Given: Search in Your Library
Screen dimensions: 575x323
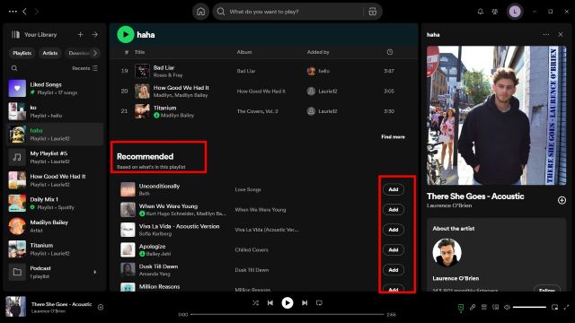Looking at the screenshot, I should (14, 68).
